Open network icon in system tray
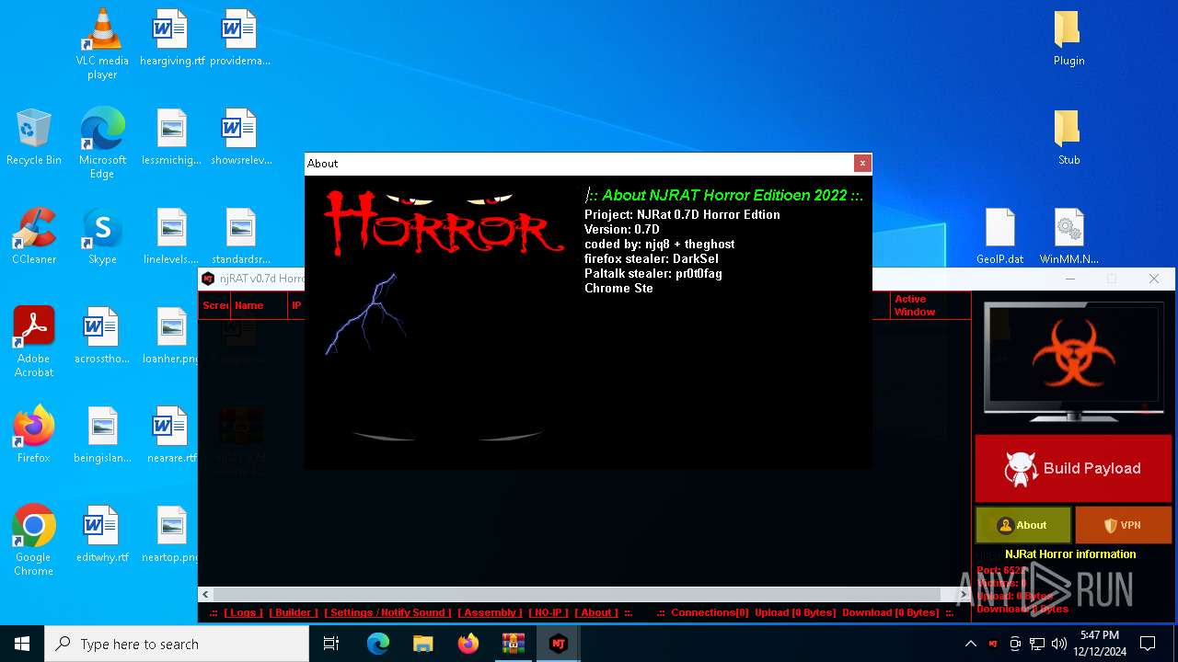 tap(1037, 644)
